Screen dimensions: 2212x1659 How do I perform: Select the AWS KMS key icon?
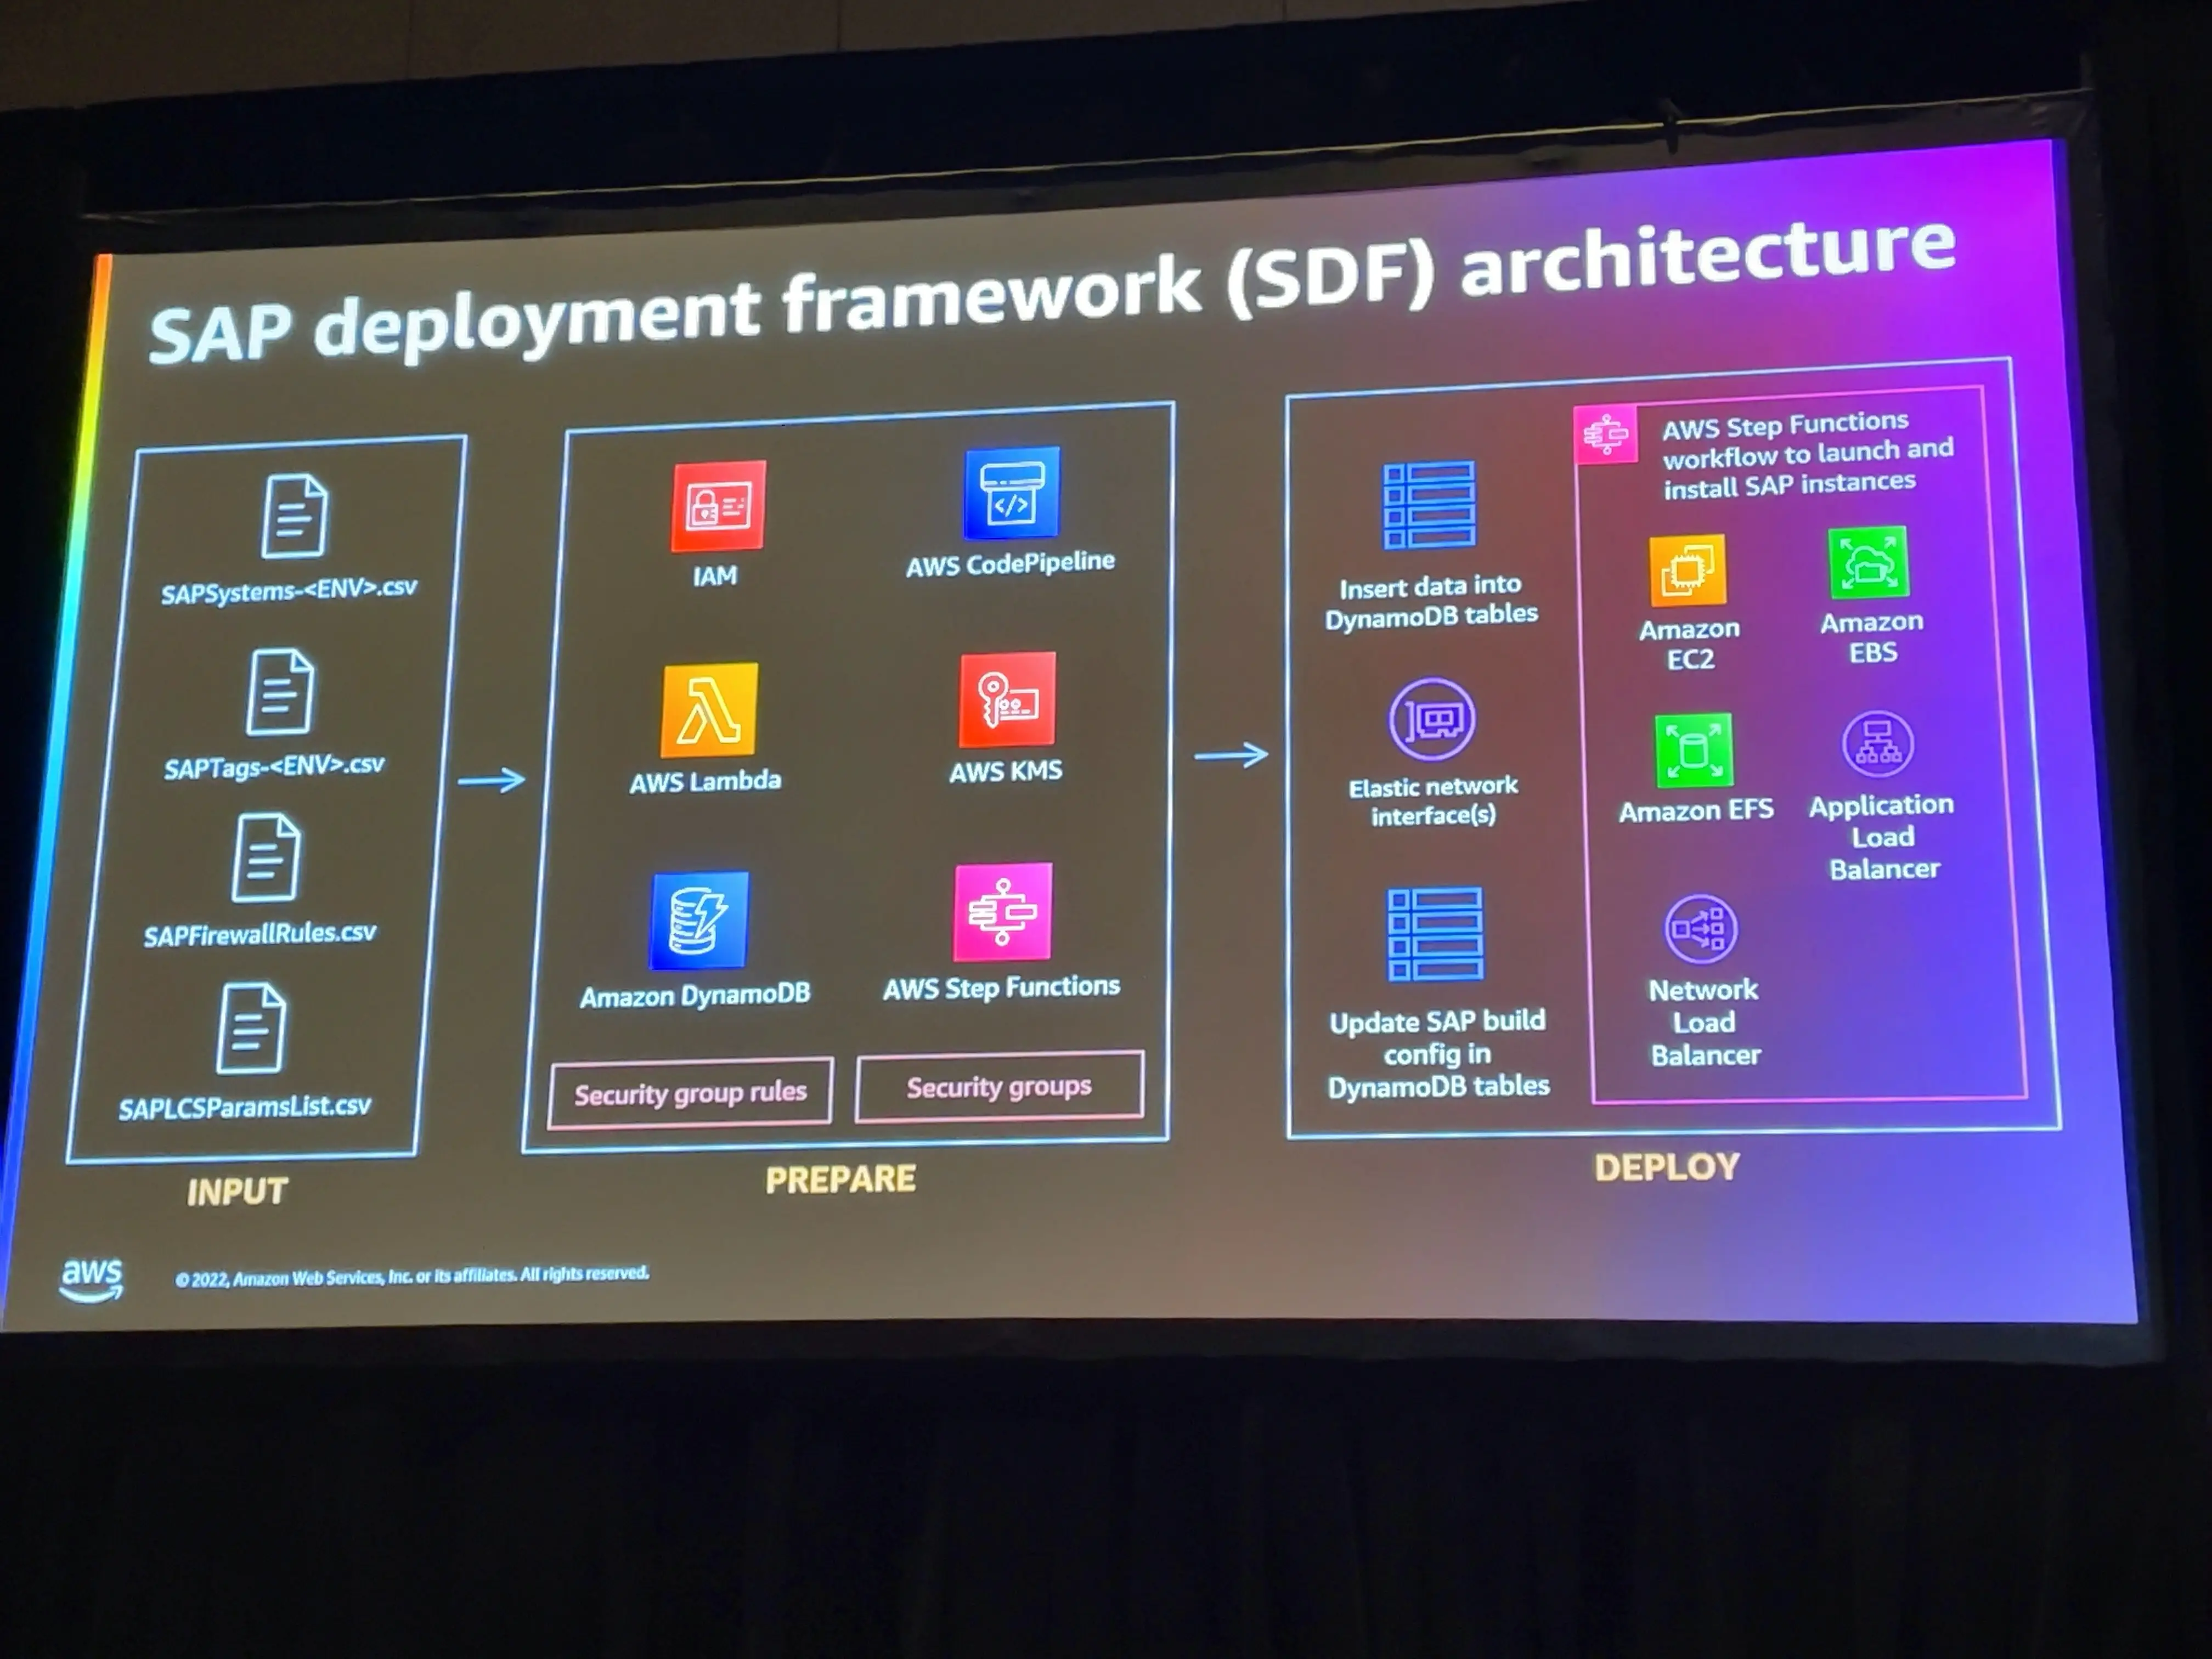click(1007, 700)
